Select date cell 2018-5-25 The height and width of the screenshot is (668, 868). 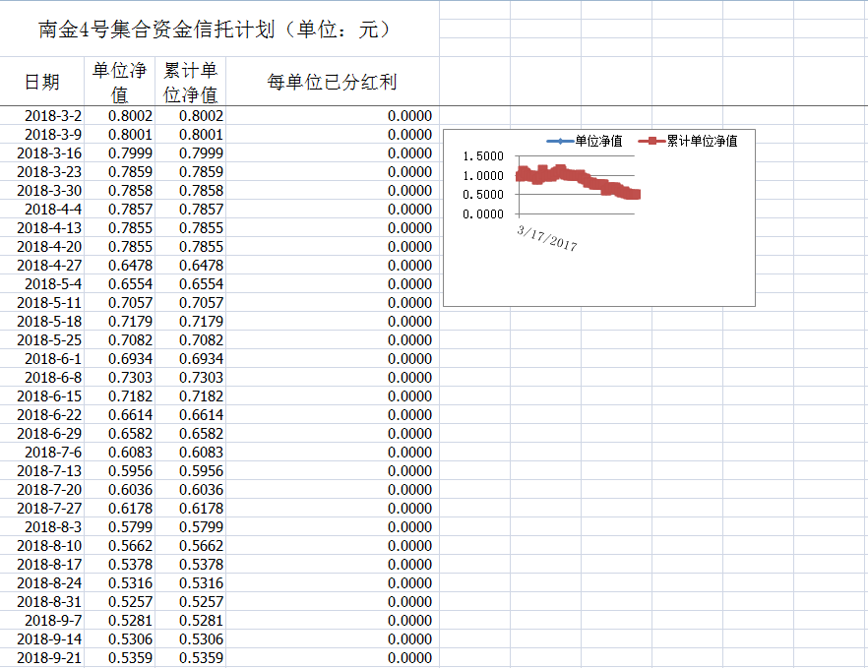click(42, 340)
